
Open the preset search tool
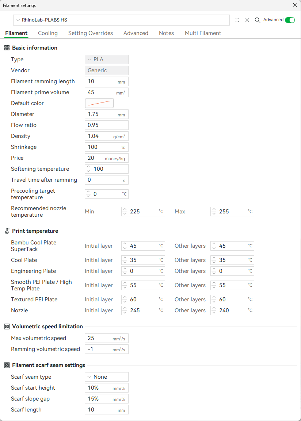point(258,20)
